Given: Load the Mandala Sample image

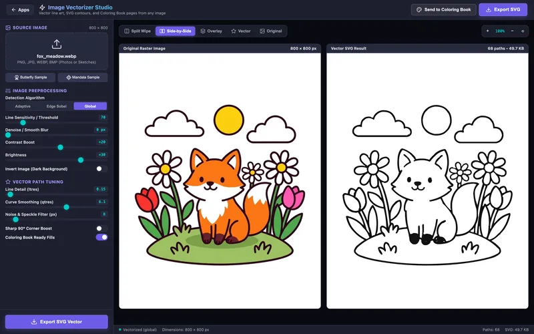Looking at the screenshot, I should coord(83,77).
